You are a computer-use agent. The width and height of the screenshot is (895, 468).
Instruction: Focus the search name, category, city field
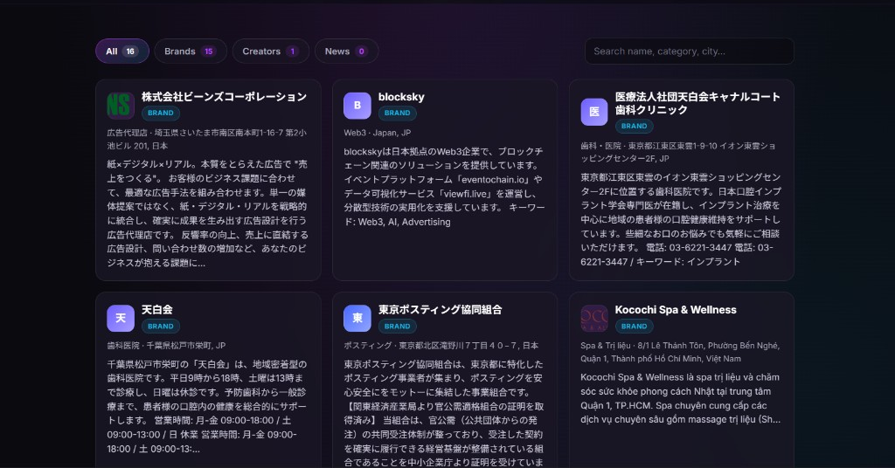689,52
